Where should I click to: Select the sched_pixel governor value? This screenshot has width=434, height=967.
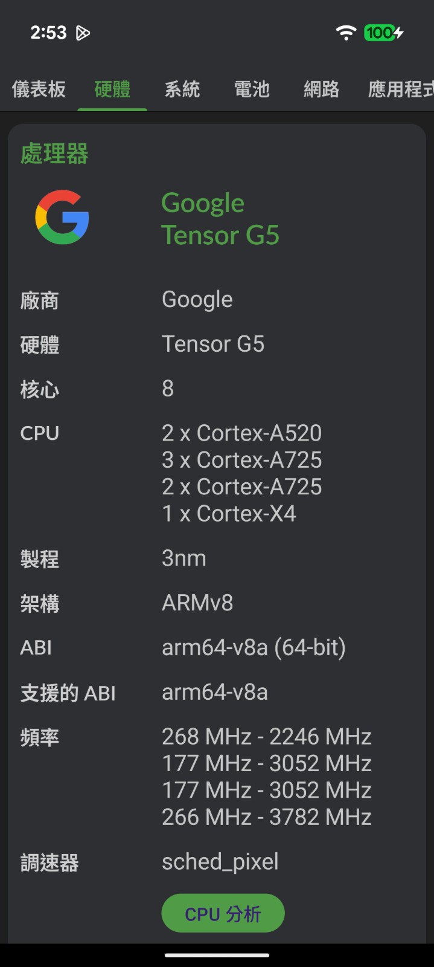pyautogui.click(x=220, y=862)
